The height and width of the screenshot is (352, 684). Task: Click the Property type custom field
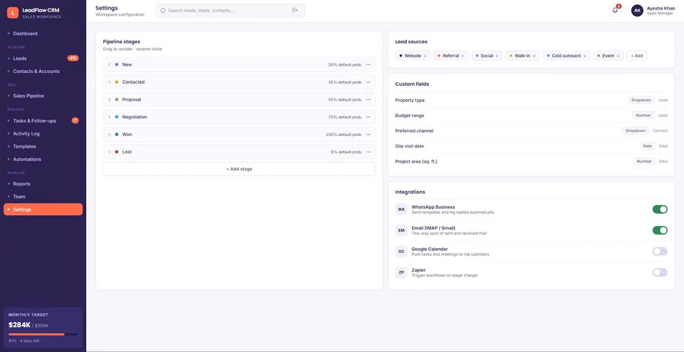coord(531,100)
